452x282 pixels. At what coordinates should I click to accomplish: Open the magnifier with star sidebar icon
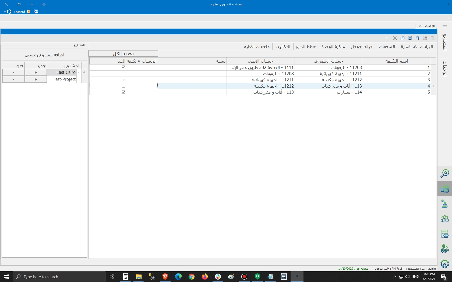[444, 173]
